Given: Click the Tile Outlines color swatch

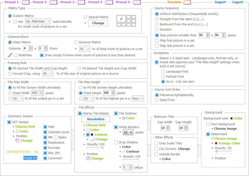Looking at the screenshot, I should pyautogui.click(x=124, y=118).
